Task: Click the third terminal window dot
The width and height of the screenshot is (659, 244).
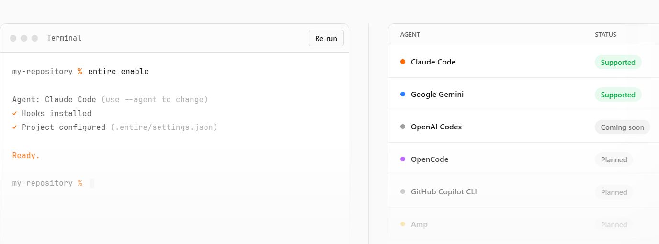Action: click(x=34, y=38)
